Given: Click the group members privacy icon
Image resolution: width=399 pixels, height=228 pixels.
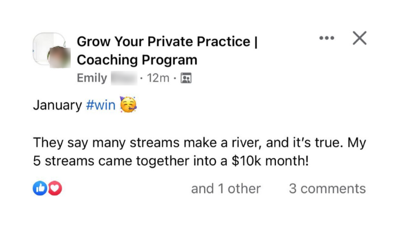Looking at the screenshot, I should tap(186, 78).
